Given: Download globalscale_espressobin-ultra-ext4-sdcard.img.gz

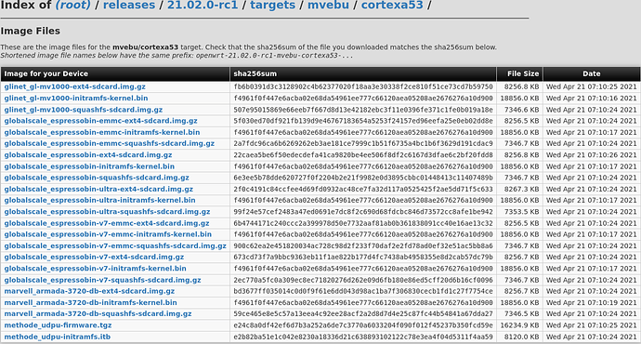Looking at the screenshot, I should click(98, 189).
